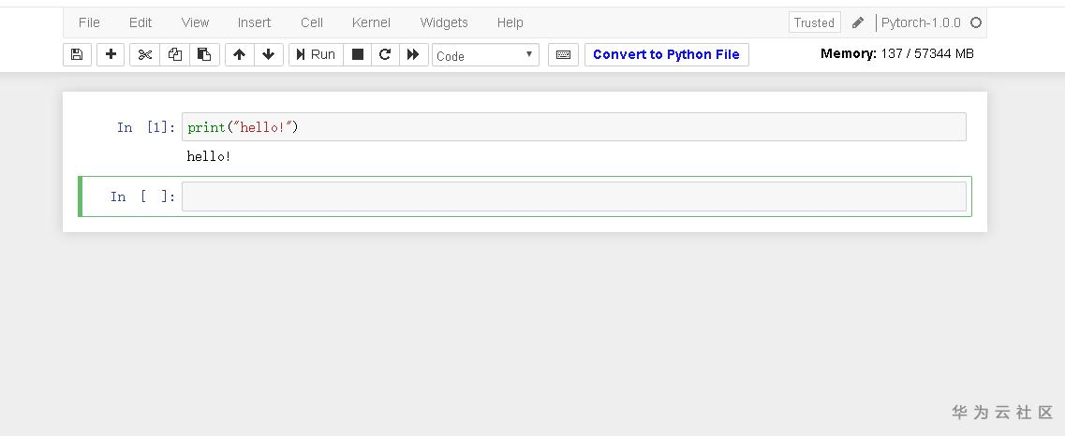Toggle the Trusted notebook indicator

814,22
